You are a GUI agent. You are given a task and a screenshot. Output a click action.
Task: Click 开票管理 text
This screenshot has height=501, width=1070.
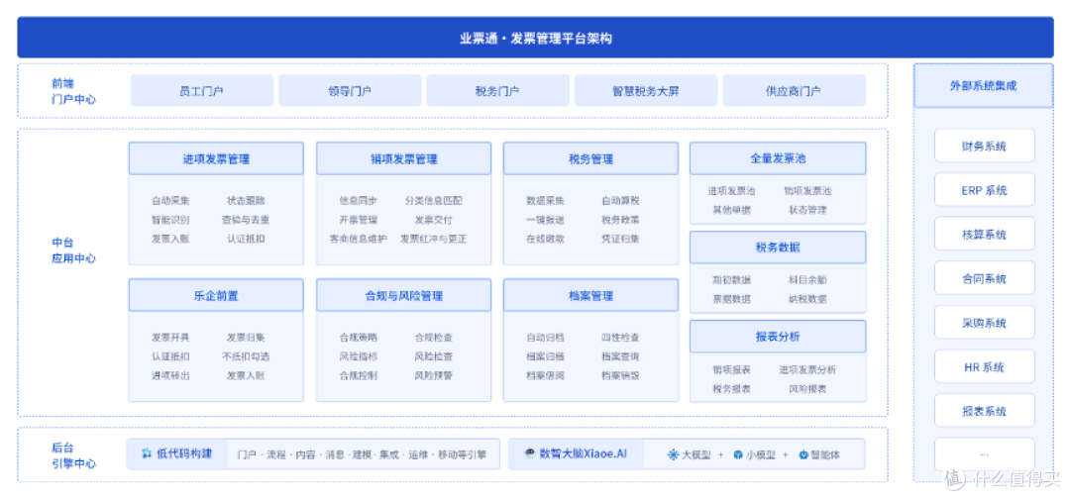tap(359, 220)
